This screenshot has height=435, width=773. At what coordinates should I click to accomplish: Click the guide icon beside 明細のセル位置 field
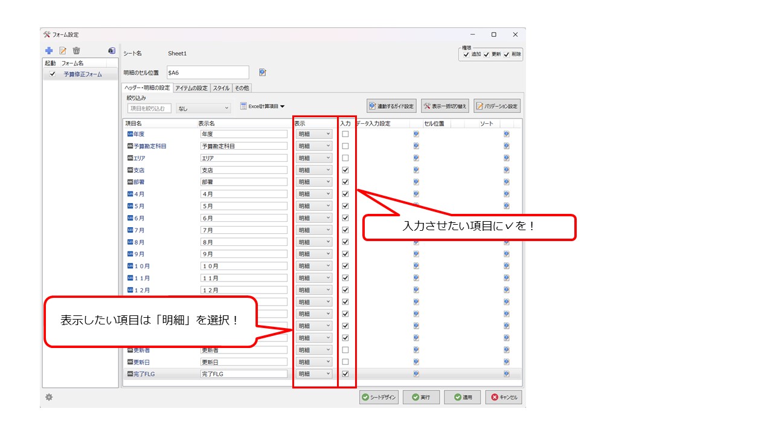click(x=263, y=72)
